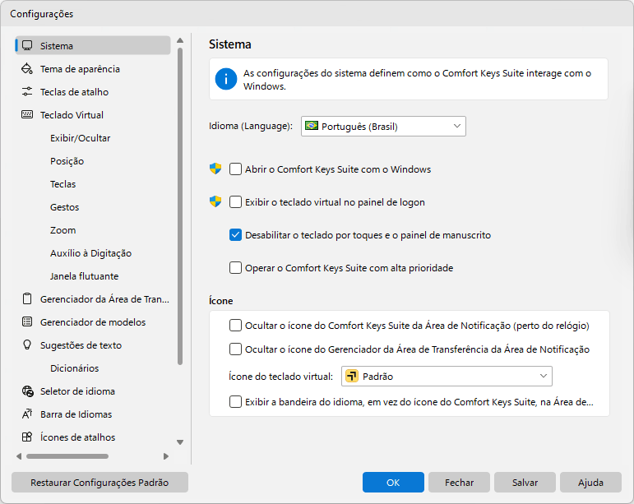634x504 pixels.
Task: Click the grid icon beside Ícones de atalhos
Action: (x=27, y=437)
